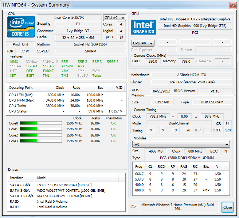Click the 800.0 XMP memory timing row

pyautogui.click(x=181, y=190)
